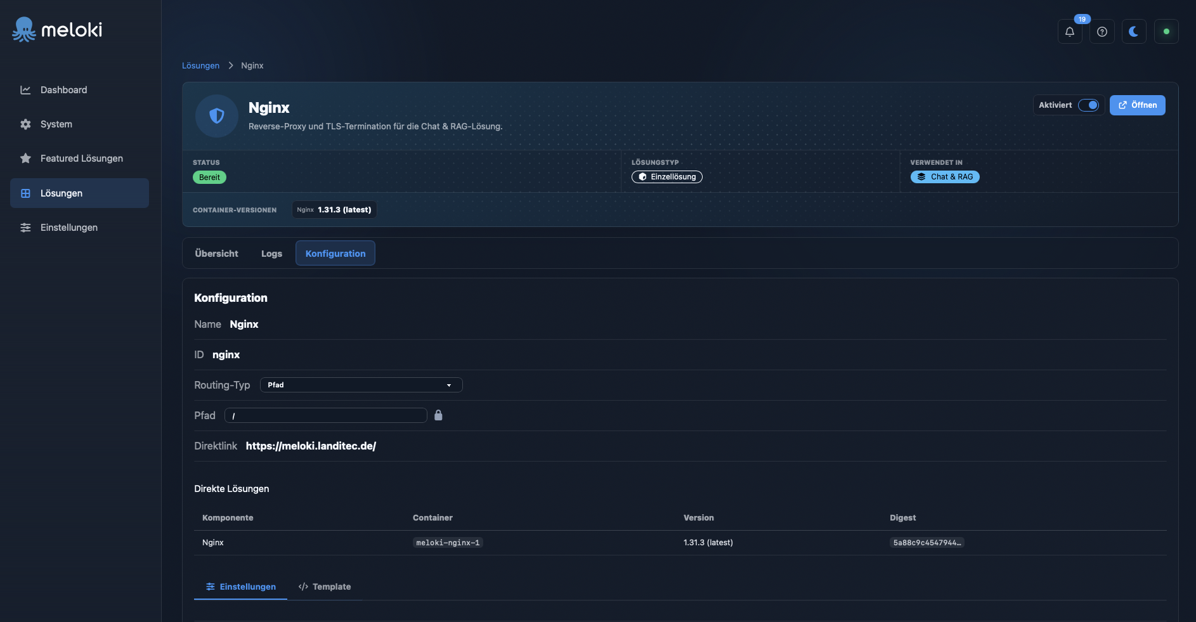Open the Routing-Typ dropdown

click(361, 385)
